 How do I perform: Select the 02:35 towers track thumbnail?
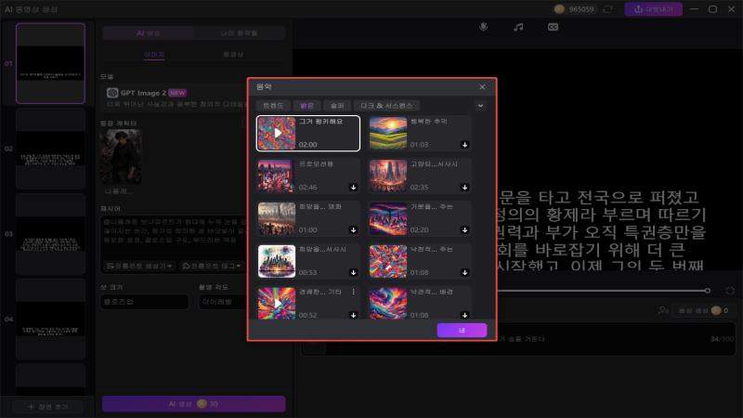tap(388, 176)
